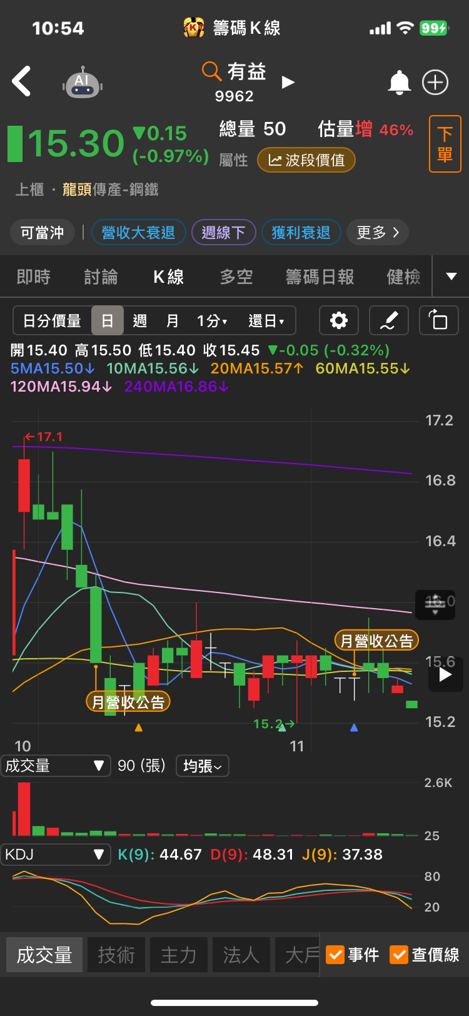Open the 1分 minute interval dropdown
469x1016 pixels.
pyautogui.click(x=212, y=321)
